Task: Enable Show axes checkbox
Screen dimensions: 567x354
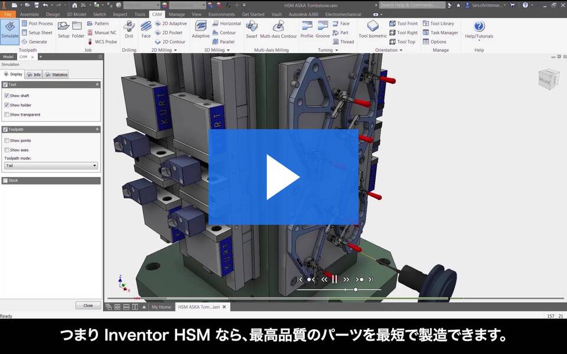Action: coord(7,150)
